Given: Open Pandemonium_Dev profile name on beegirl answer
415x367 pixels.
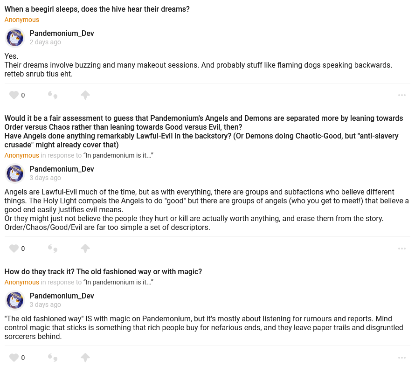Looking at the screenshot, I should pyautogui.click(x=62, y=34).
